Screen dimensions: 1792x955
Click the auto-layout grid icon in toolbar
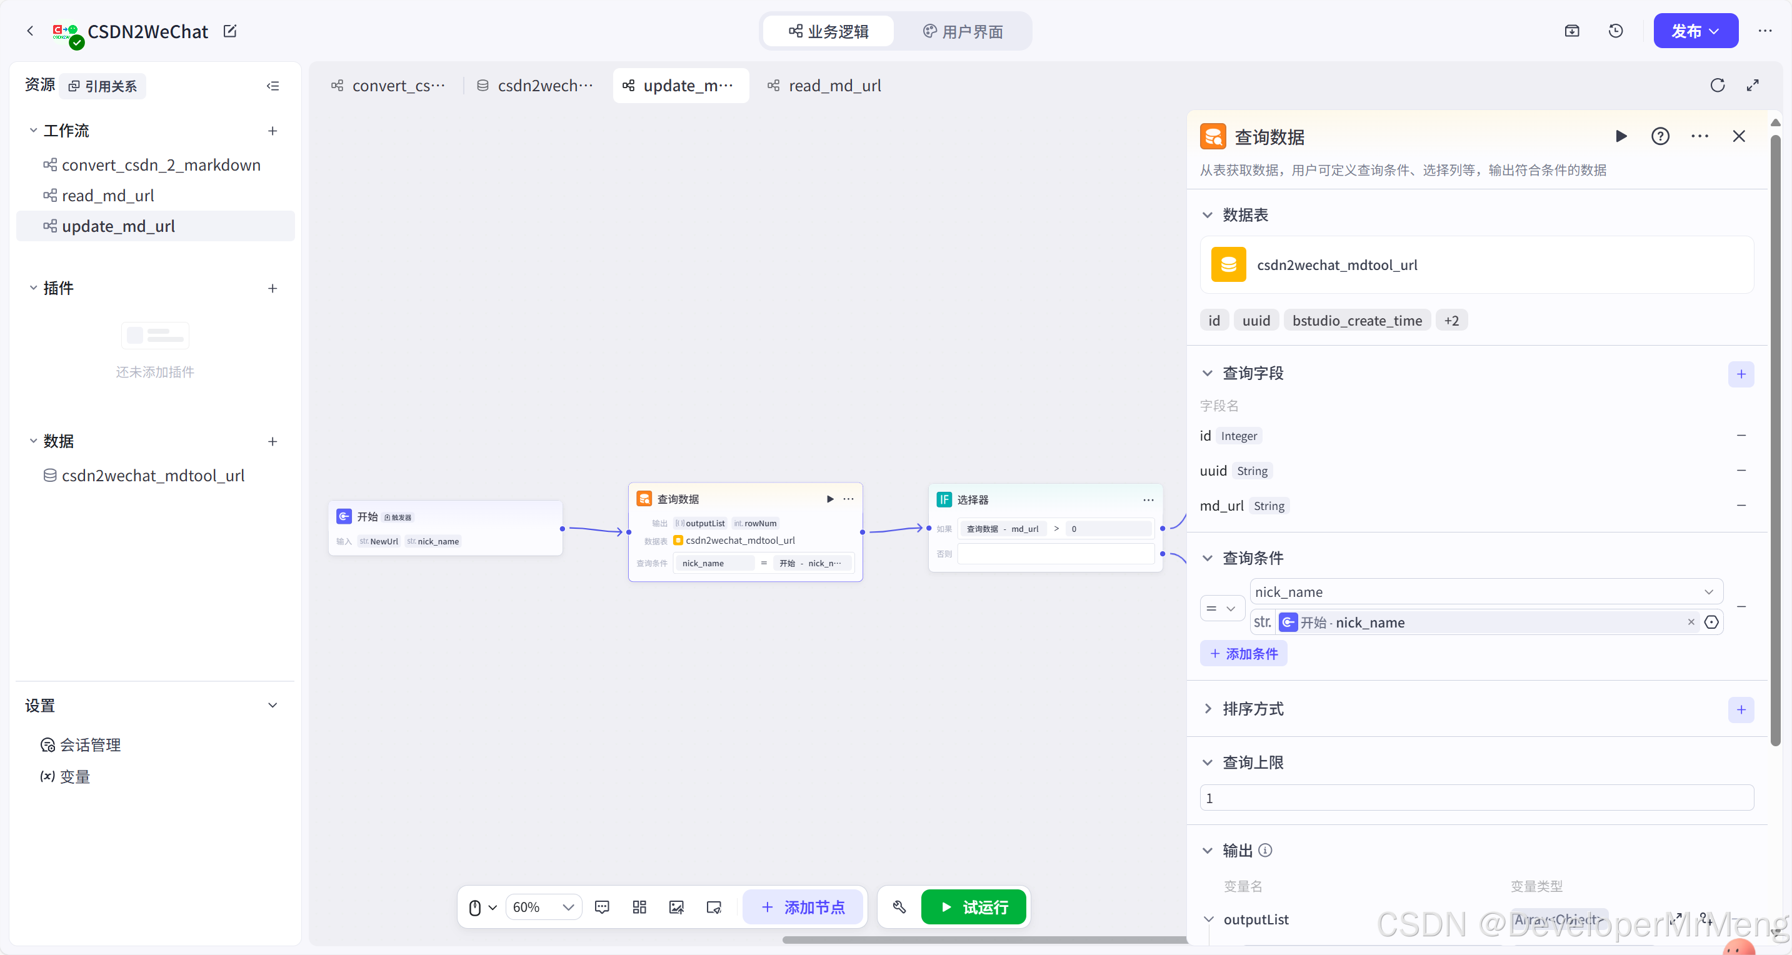point(639,907)
